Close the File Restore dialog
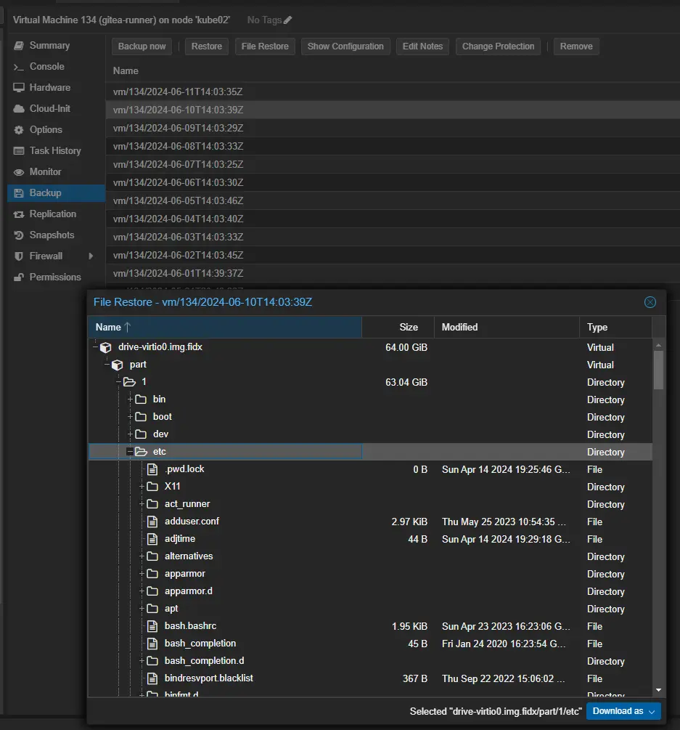Viewport: 680px width, 730px height. pyautogui.click(x=650, y=302)
